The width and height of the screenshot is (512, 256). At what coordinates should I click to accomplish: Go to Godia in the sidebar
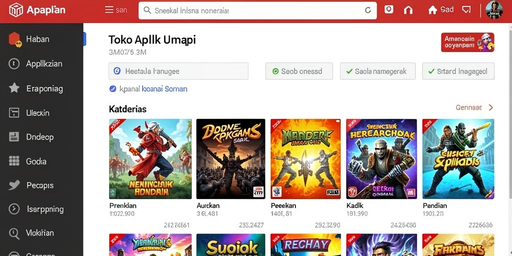[x=41, y=161]
